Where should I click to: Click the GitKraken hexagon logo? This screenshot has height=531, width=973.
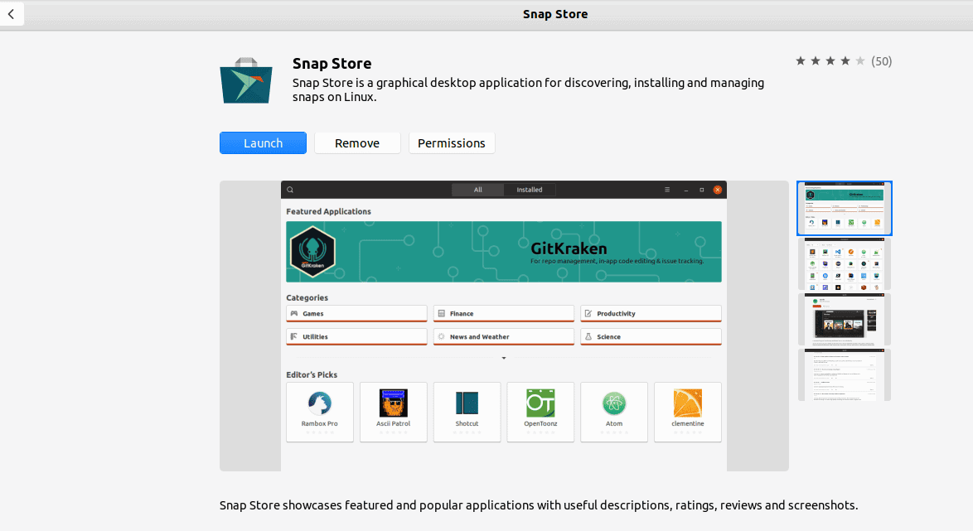pos(312,251)
